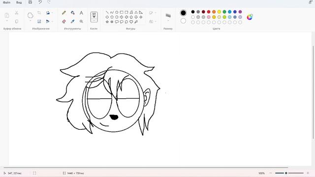Pick the purple color swatch

[240, 12]
